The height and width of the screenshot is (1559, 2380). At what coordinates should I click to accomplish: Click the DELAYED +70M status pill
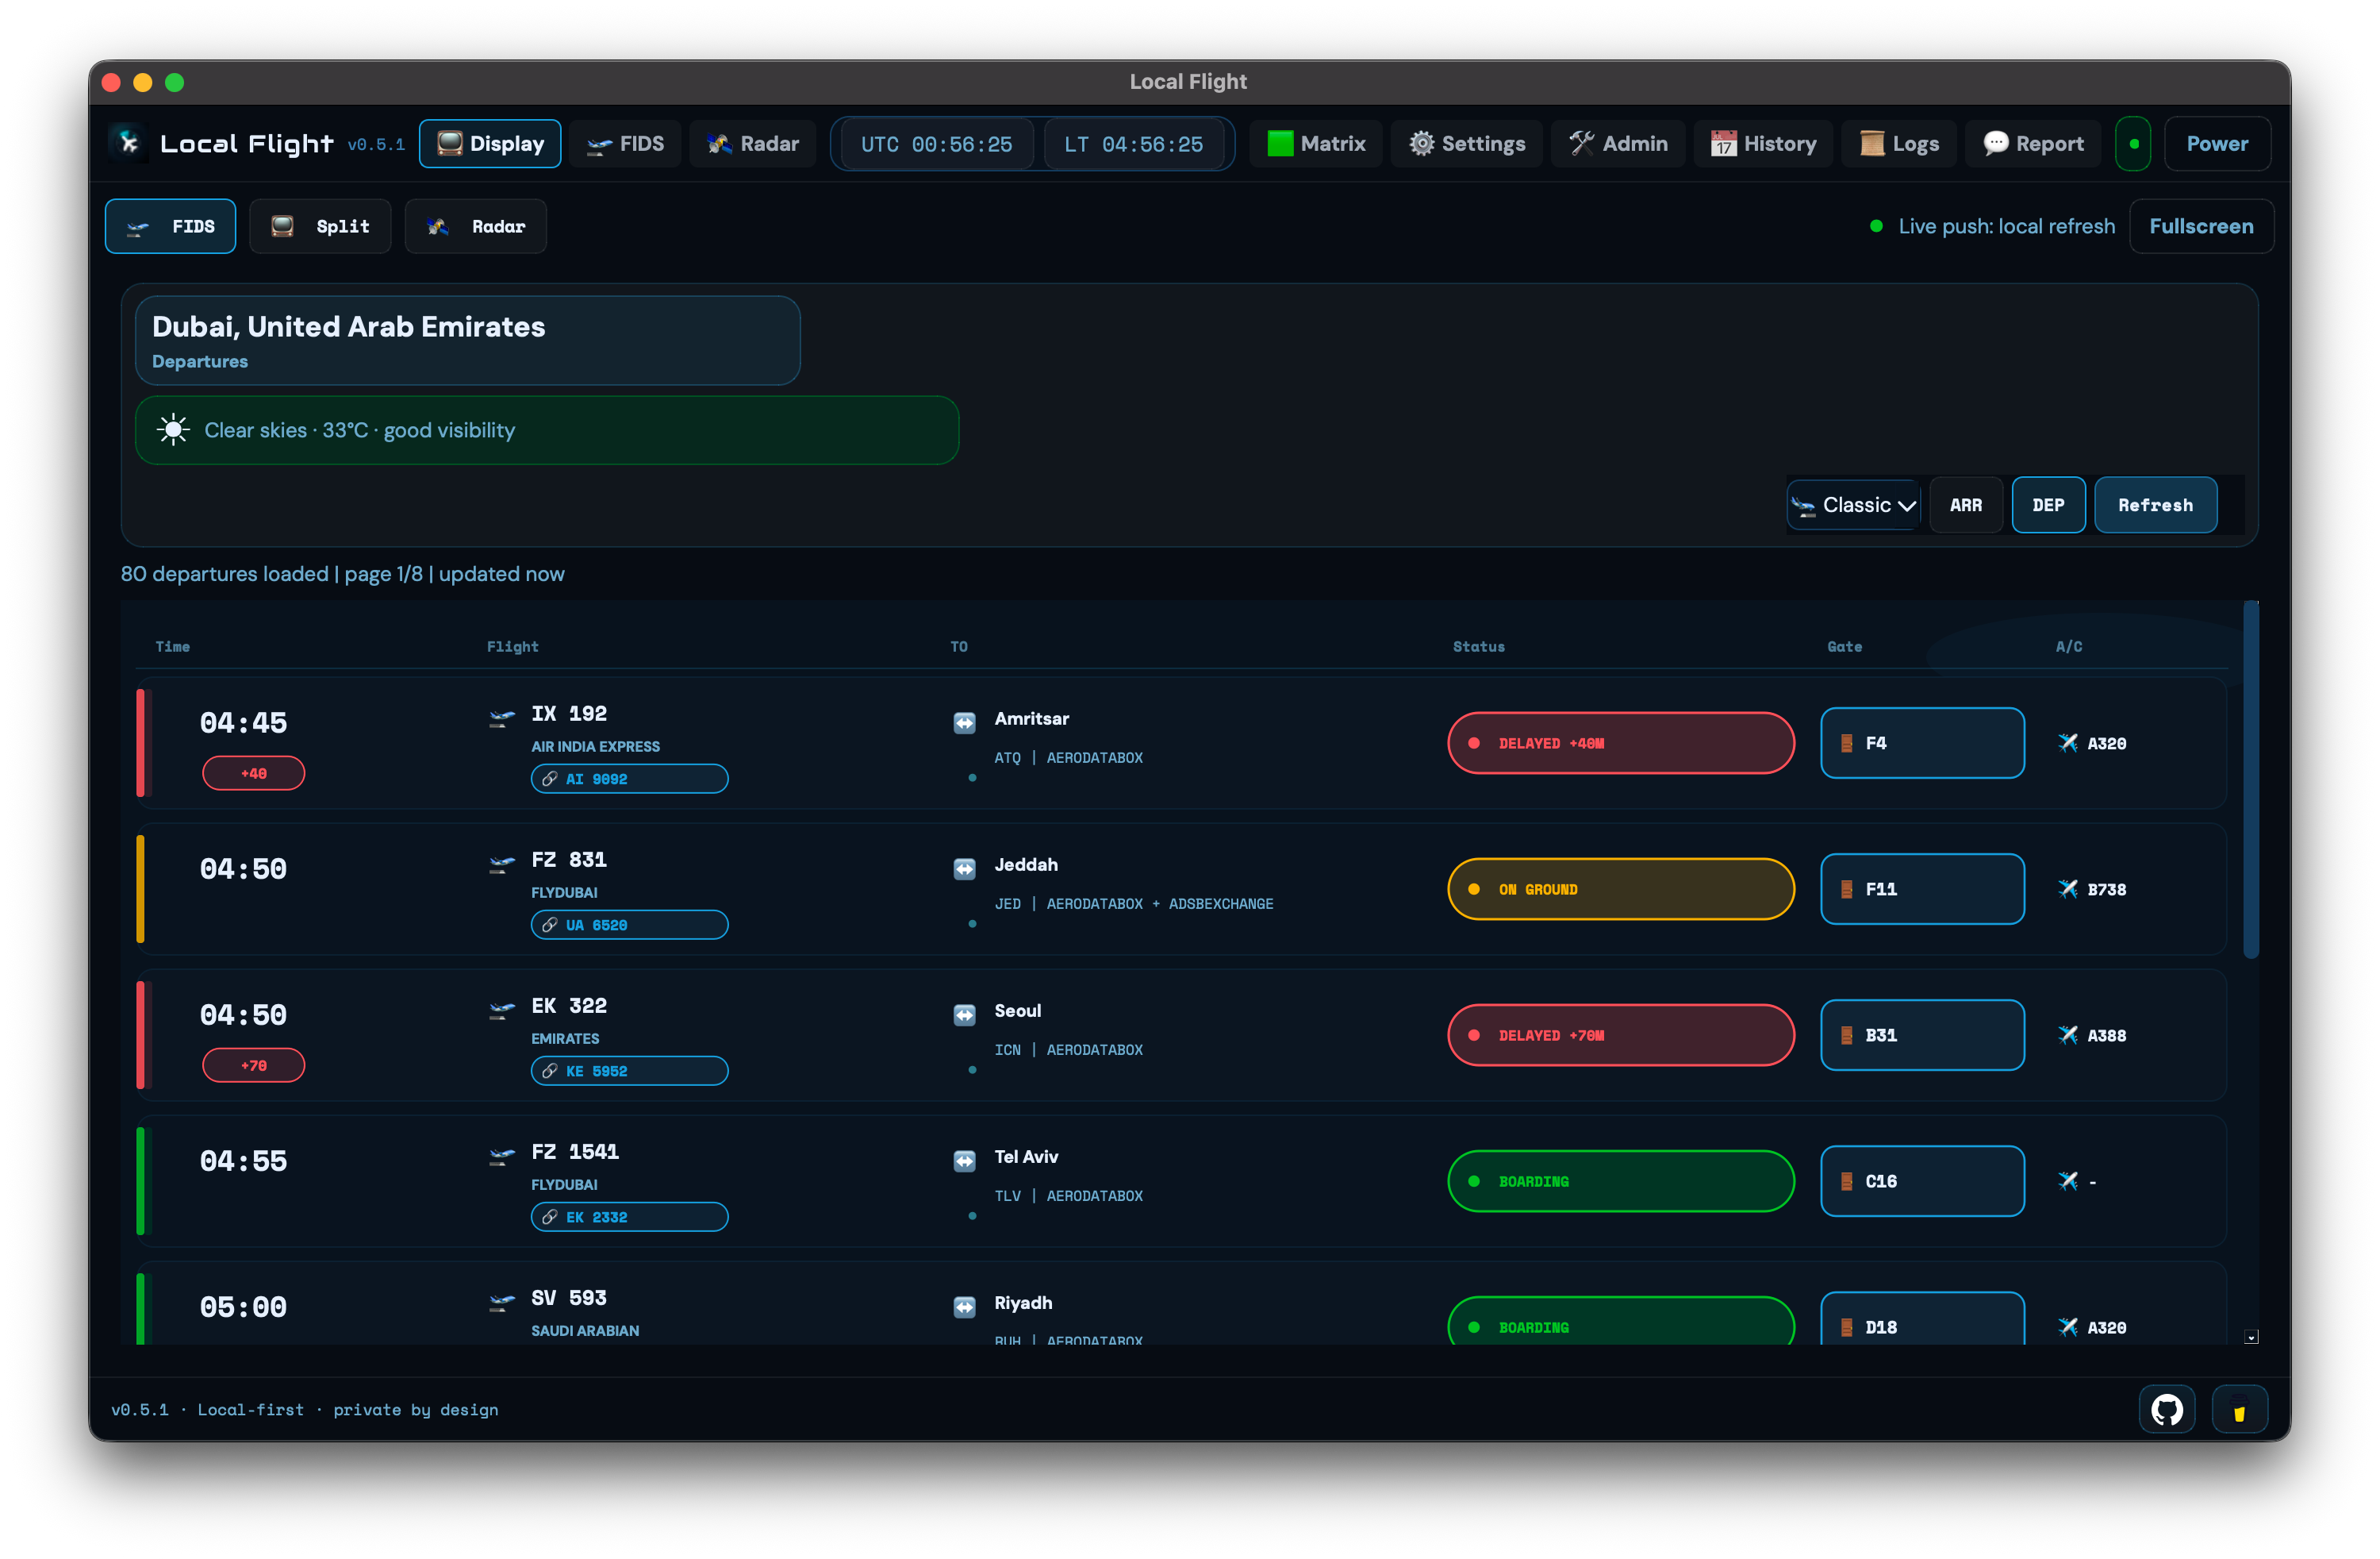1620,1034
